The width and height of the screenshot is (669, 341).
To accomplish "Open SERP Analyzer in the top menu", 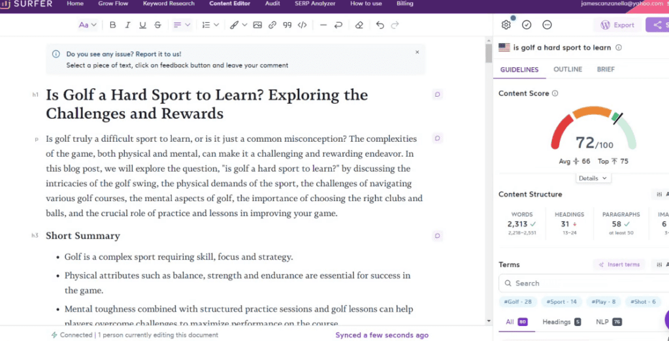I will tap(315, 4).
